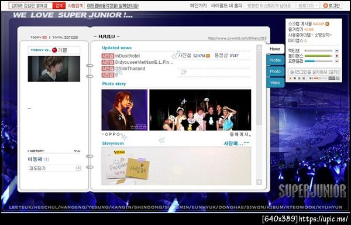
Task: Skip to next track in music player
Action: pyautogui.click(x=304, y=78)
